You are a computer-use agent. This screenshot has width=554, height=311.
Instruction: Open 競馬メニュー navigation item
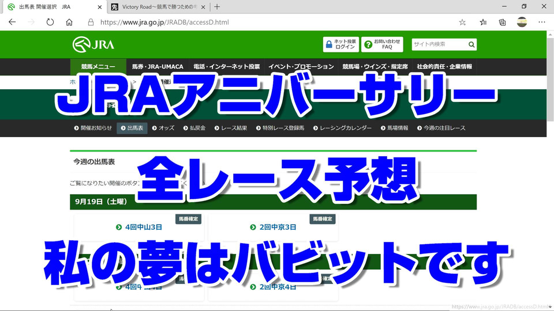[98, 67]
